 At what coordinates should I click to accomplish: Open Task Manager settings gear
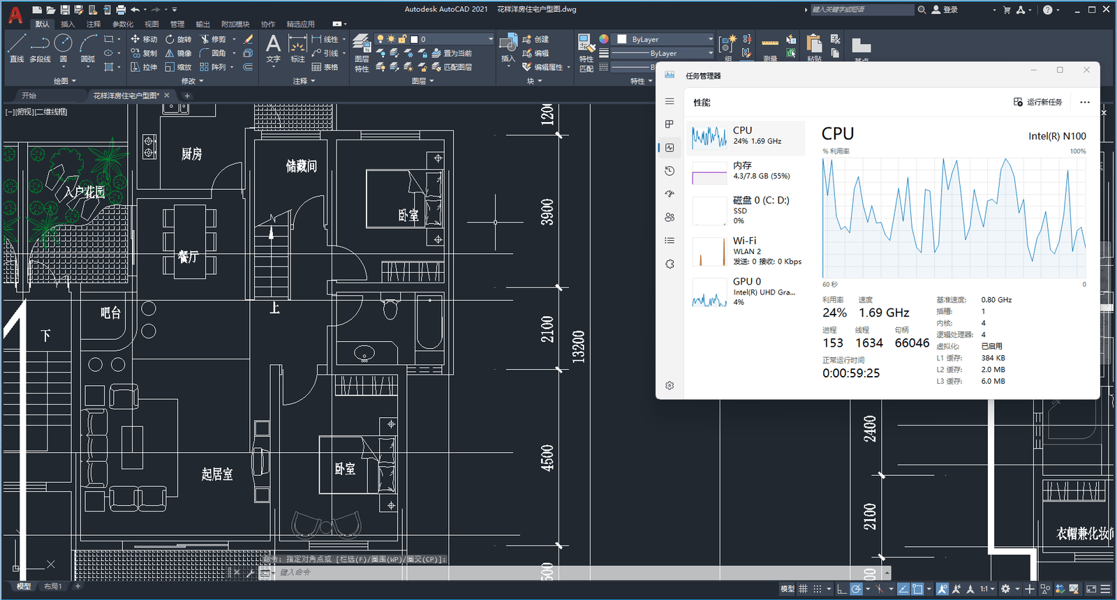[670, 386]
